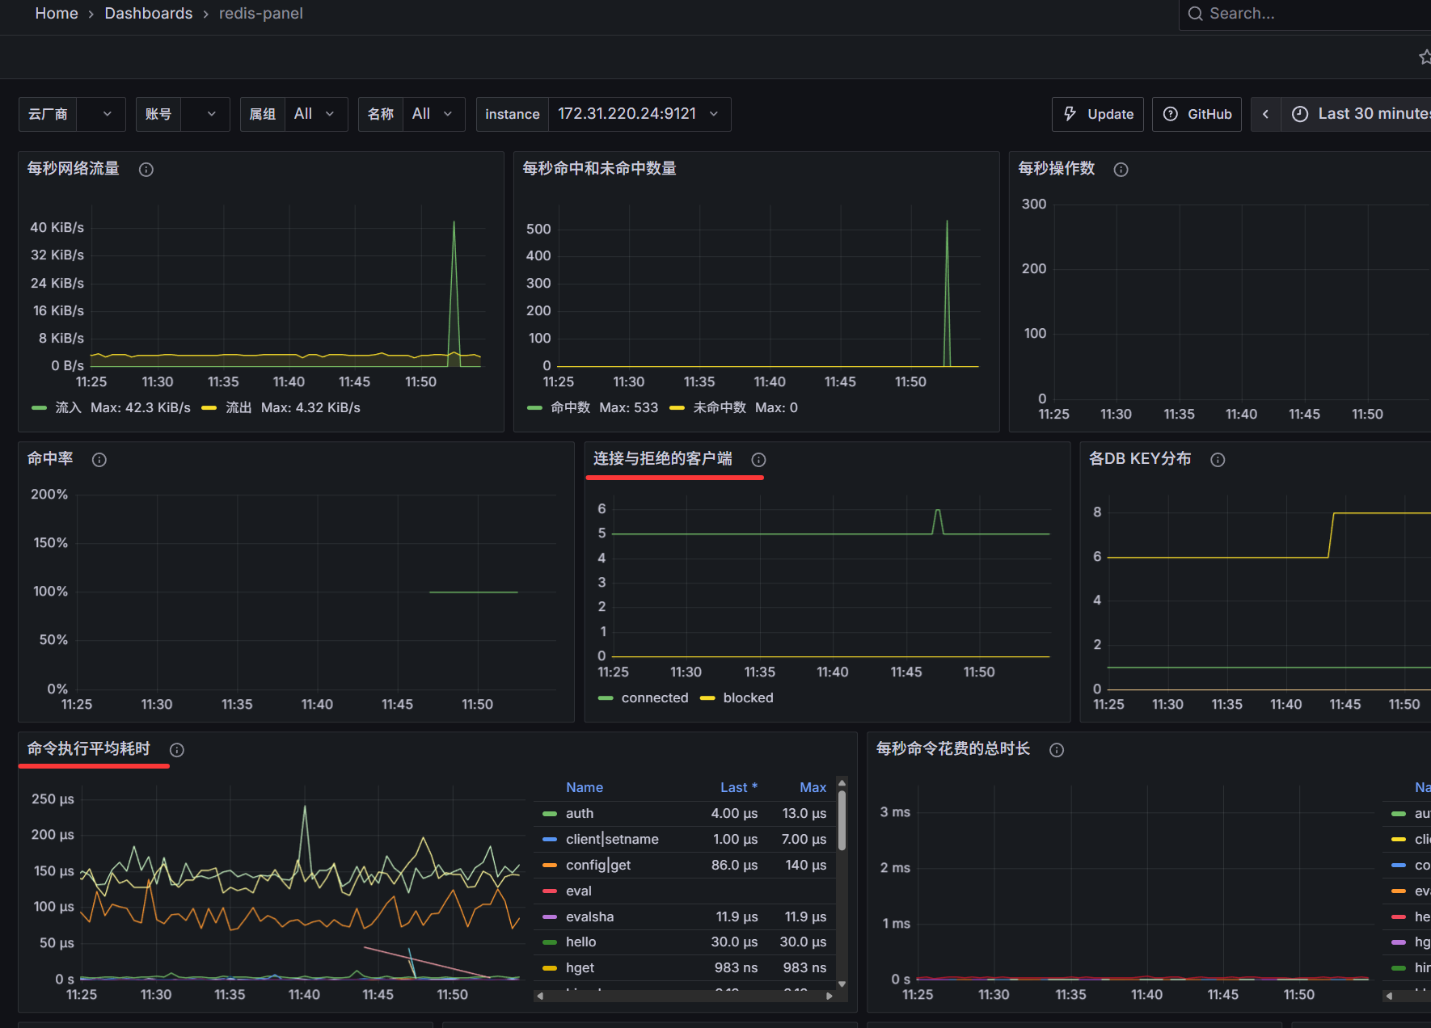
Task: Click question-mark icon on GitHub button
Action: pos(1171,114)
